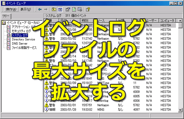Image resolution: width=184 pixels, height=119 pixels.
Task: Click the WINS source cell at 19:33:02
Action: click(101, 110)
